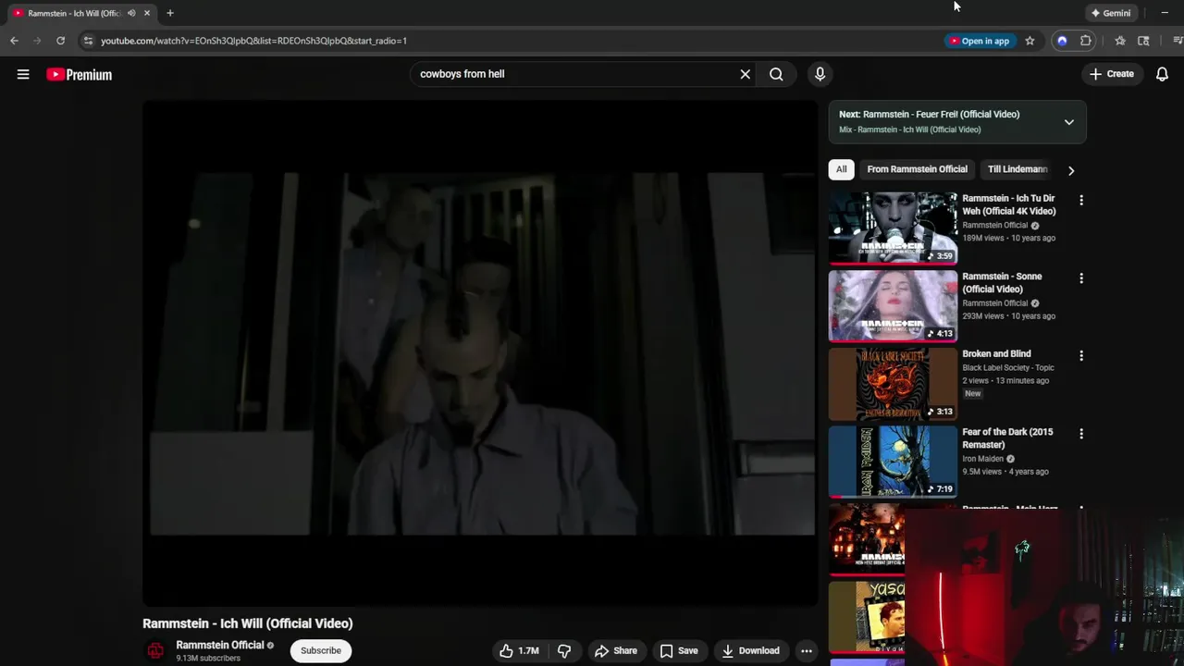Open options for Fear of the Dark
The height and width of the screenshot is (666, 1184).
(x=1081, y=433)
